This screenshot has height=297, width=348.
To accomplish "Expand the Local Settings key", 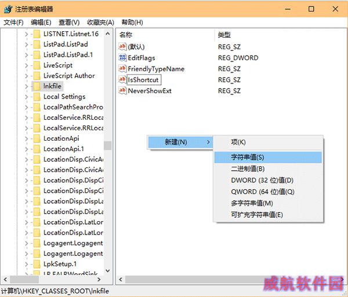I will tap(27, 97).
